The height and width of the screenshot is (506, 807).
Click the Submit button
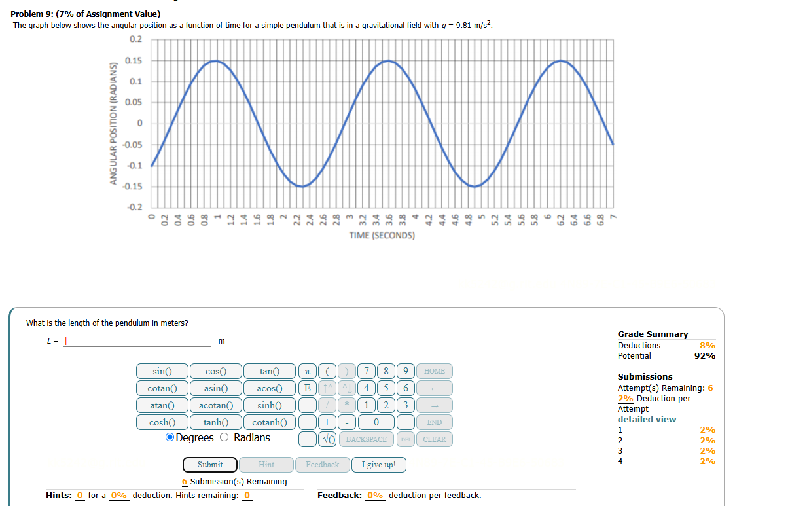209,464
